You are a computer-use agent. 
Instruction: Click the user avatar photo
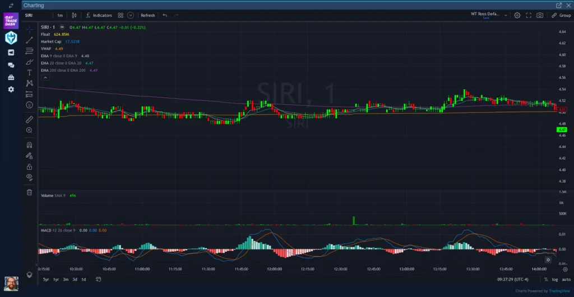coord(11,284)
